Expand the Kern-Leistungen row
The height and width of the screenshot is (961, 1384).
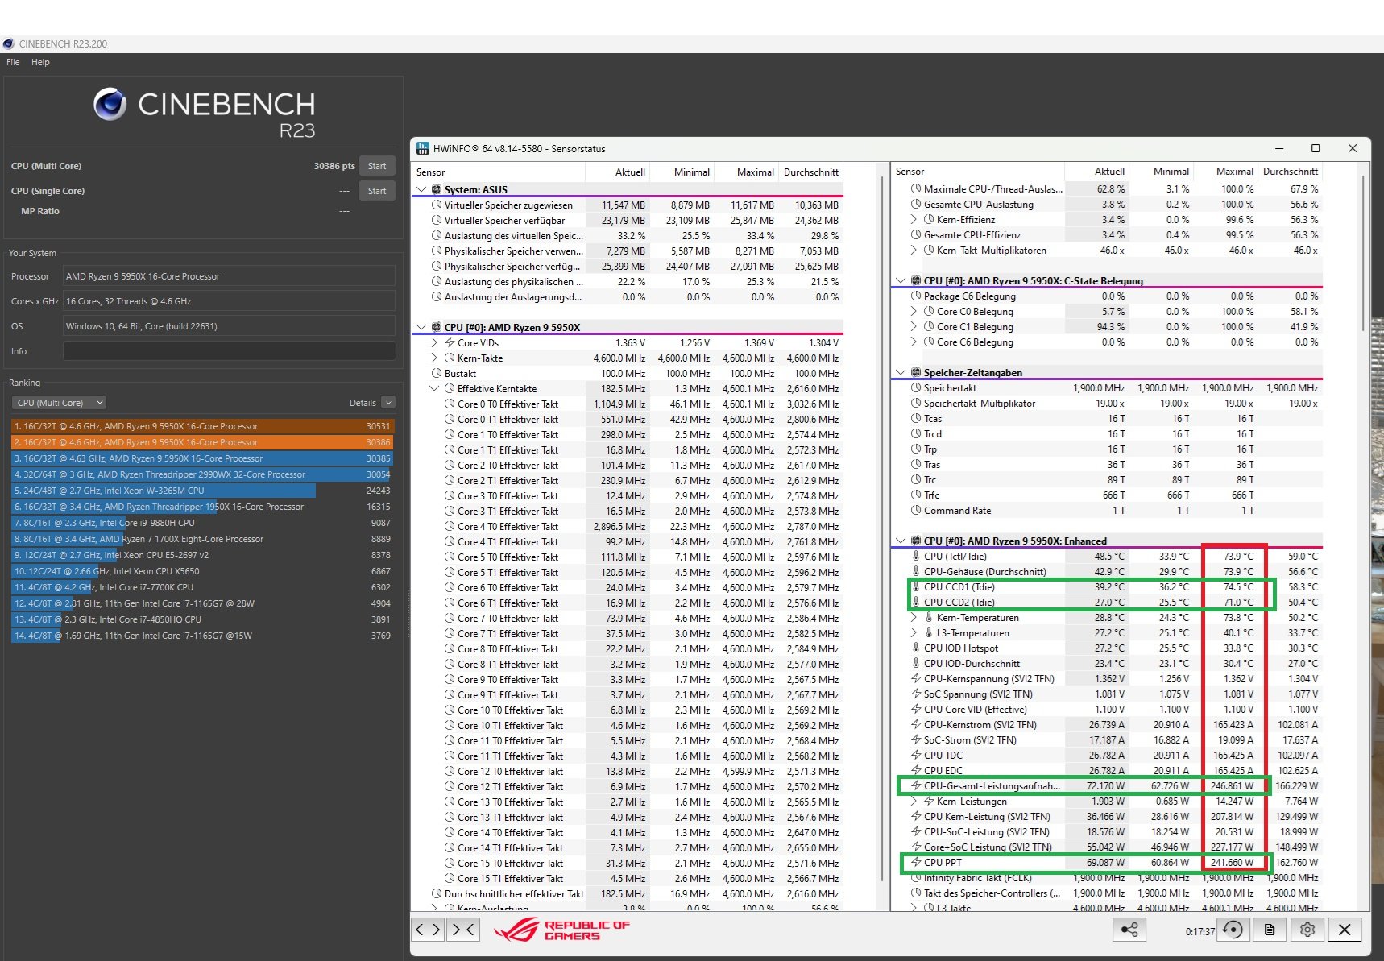click(x=914, y=802)
